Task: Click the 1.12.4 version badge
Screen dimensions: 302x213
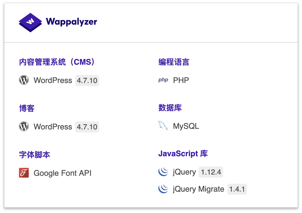Action: (211, 172)
